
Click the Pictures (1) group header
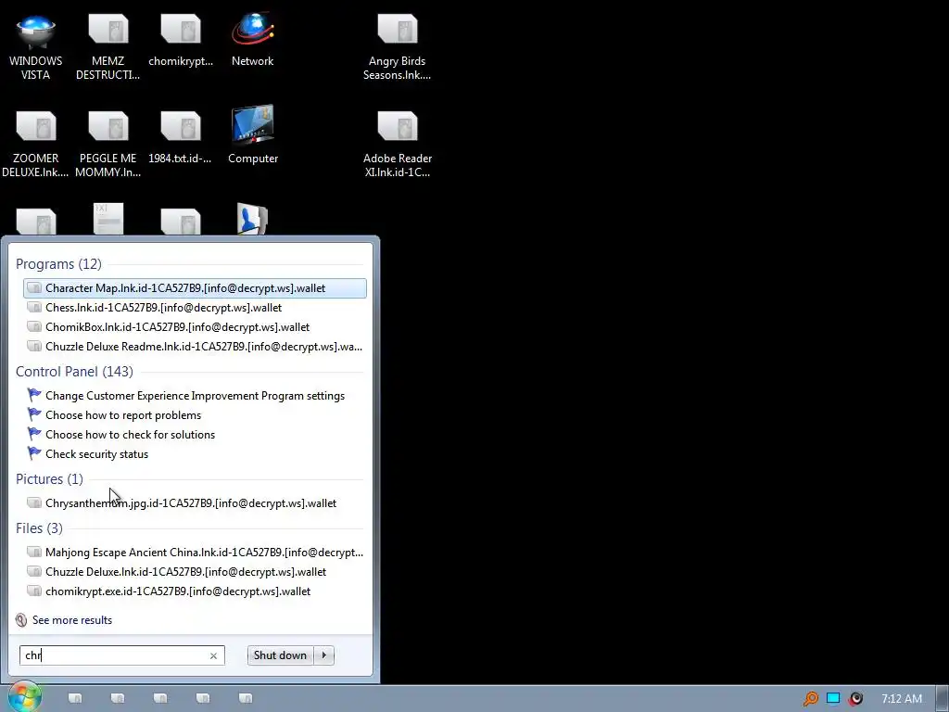[x=50, y=479]
